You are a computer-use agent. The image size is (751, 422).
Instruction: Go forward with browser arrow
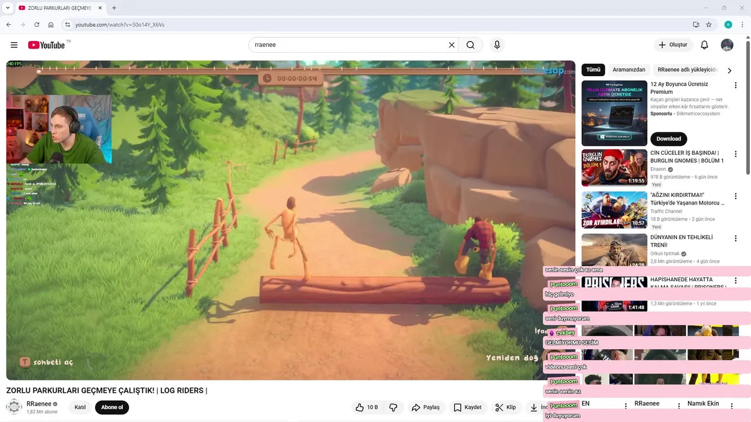(x=23, y=25)
